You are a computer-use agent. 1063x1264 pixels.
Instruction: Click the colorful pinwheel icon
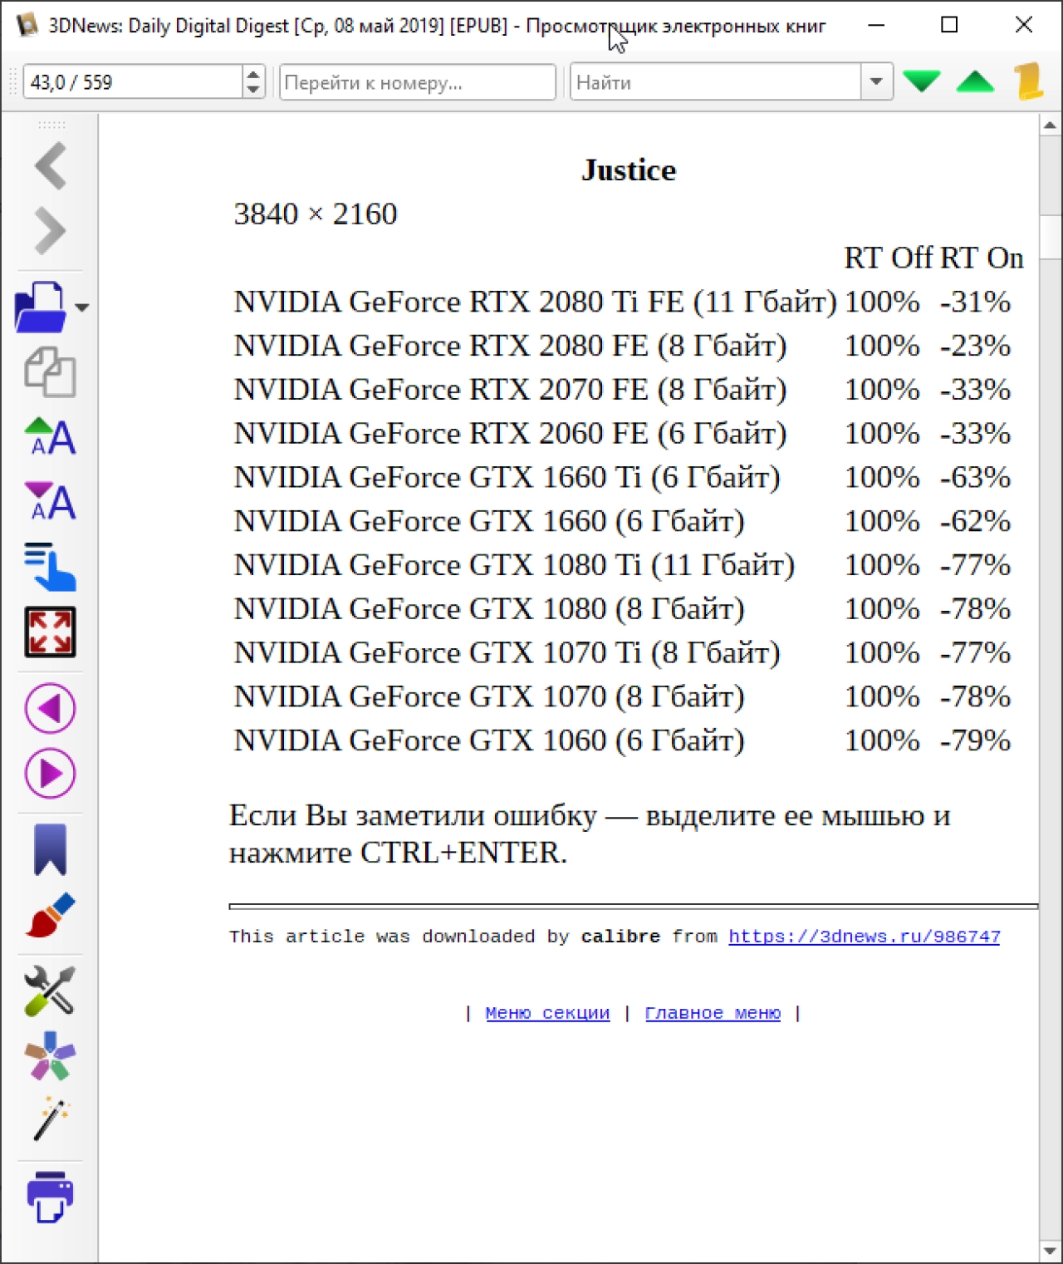51,1056
